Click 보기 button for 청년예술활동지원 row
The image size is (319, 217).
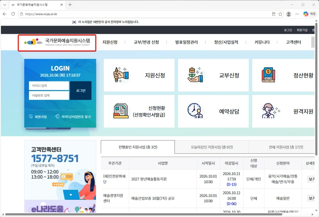coord(311,179)
